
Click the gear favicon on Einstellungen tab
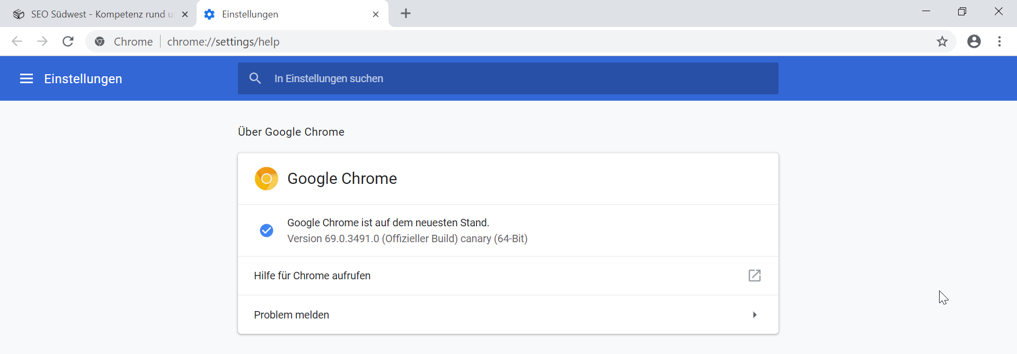pos(209,14)
